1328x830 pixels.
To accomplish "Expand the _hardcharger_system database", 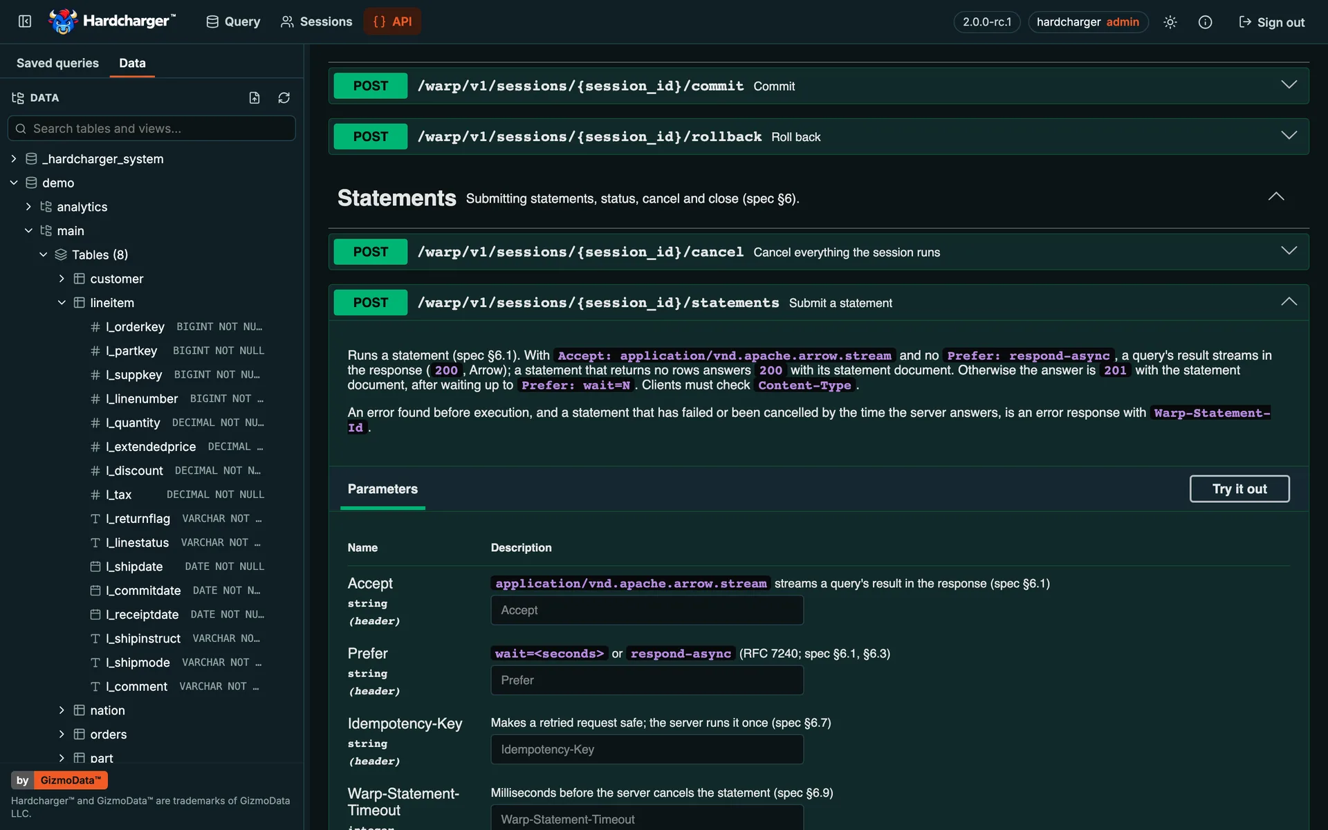I will (x=14, y=158).
